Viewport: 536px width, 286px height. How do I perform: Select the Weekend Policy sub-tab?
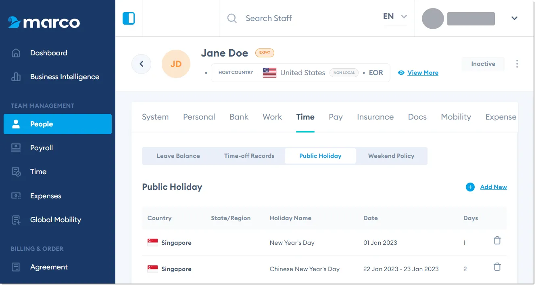click(391, 156)
